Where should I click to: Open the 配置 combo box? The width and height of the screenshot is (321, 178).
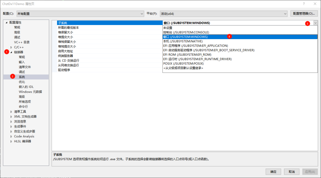[x=80, y=14]
